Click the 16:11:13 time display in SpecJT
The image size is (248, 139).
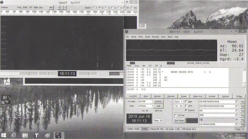(x=67, y=74)
